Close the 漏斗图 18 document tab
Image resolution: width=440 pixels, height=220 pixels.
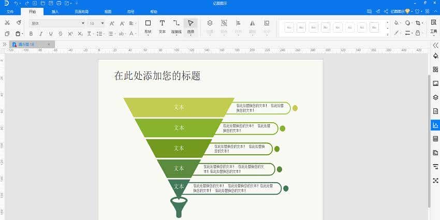(x=49, y=45)
